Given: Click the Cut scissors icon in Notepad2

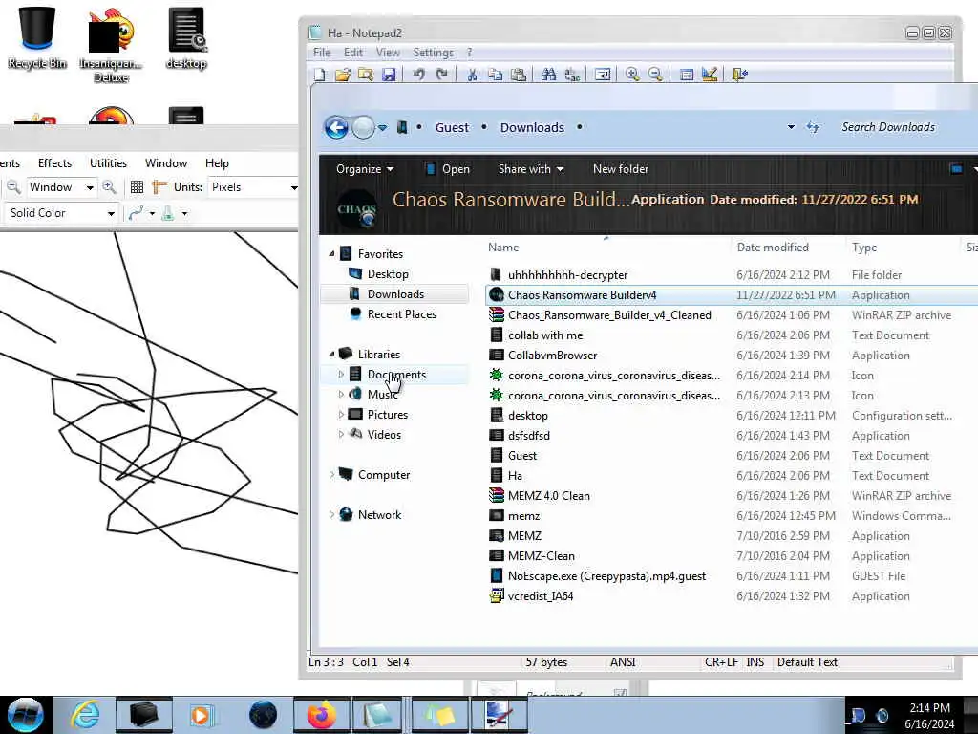Looking at the screenshot, I should tap(472, 75).
